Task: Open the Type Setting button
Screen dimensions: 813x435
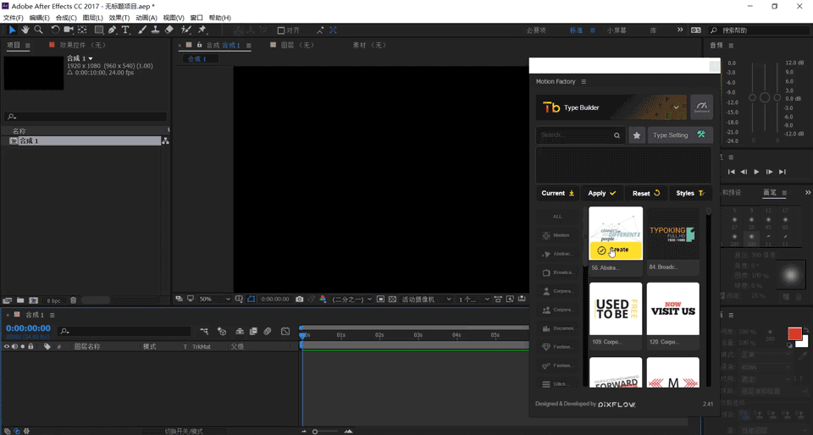Action: 680,135
